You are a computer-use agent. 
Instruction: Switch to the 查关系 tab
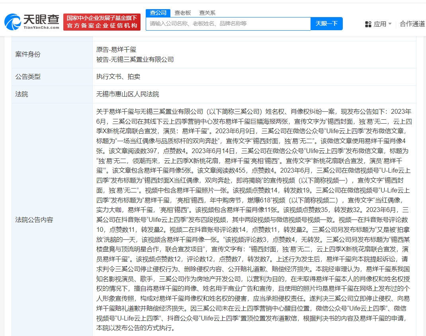(x=207, y=13)
